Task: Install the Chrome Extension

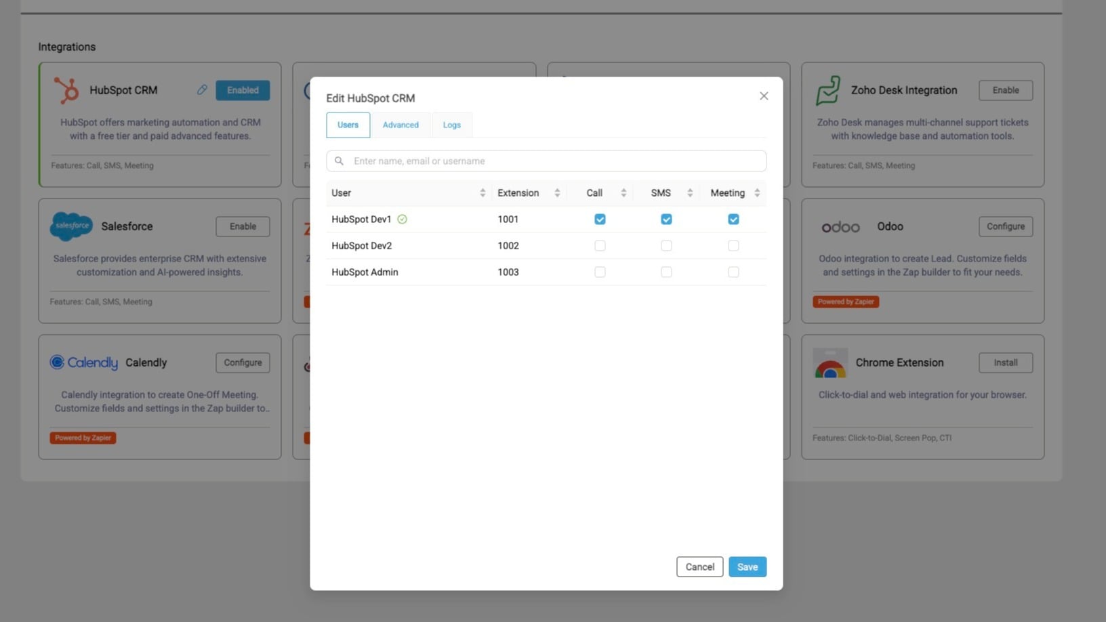Action: 1006,362
